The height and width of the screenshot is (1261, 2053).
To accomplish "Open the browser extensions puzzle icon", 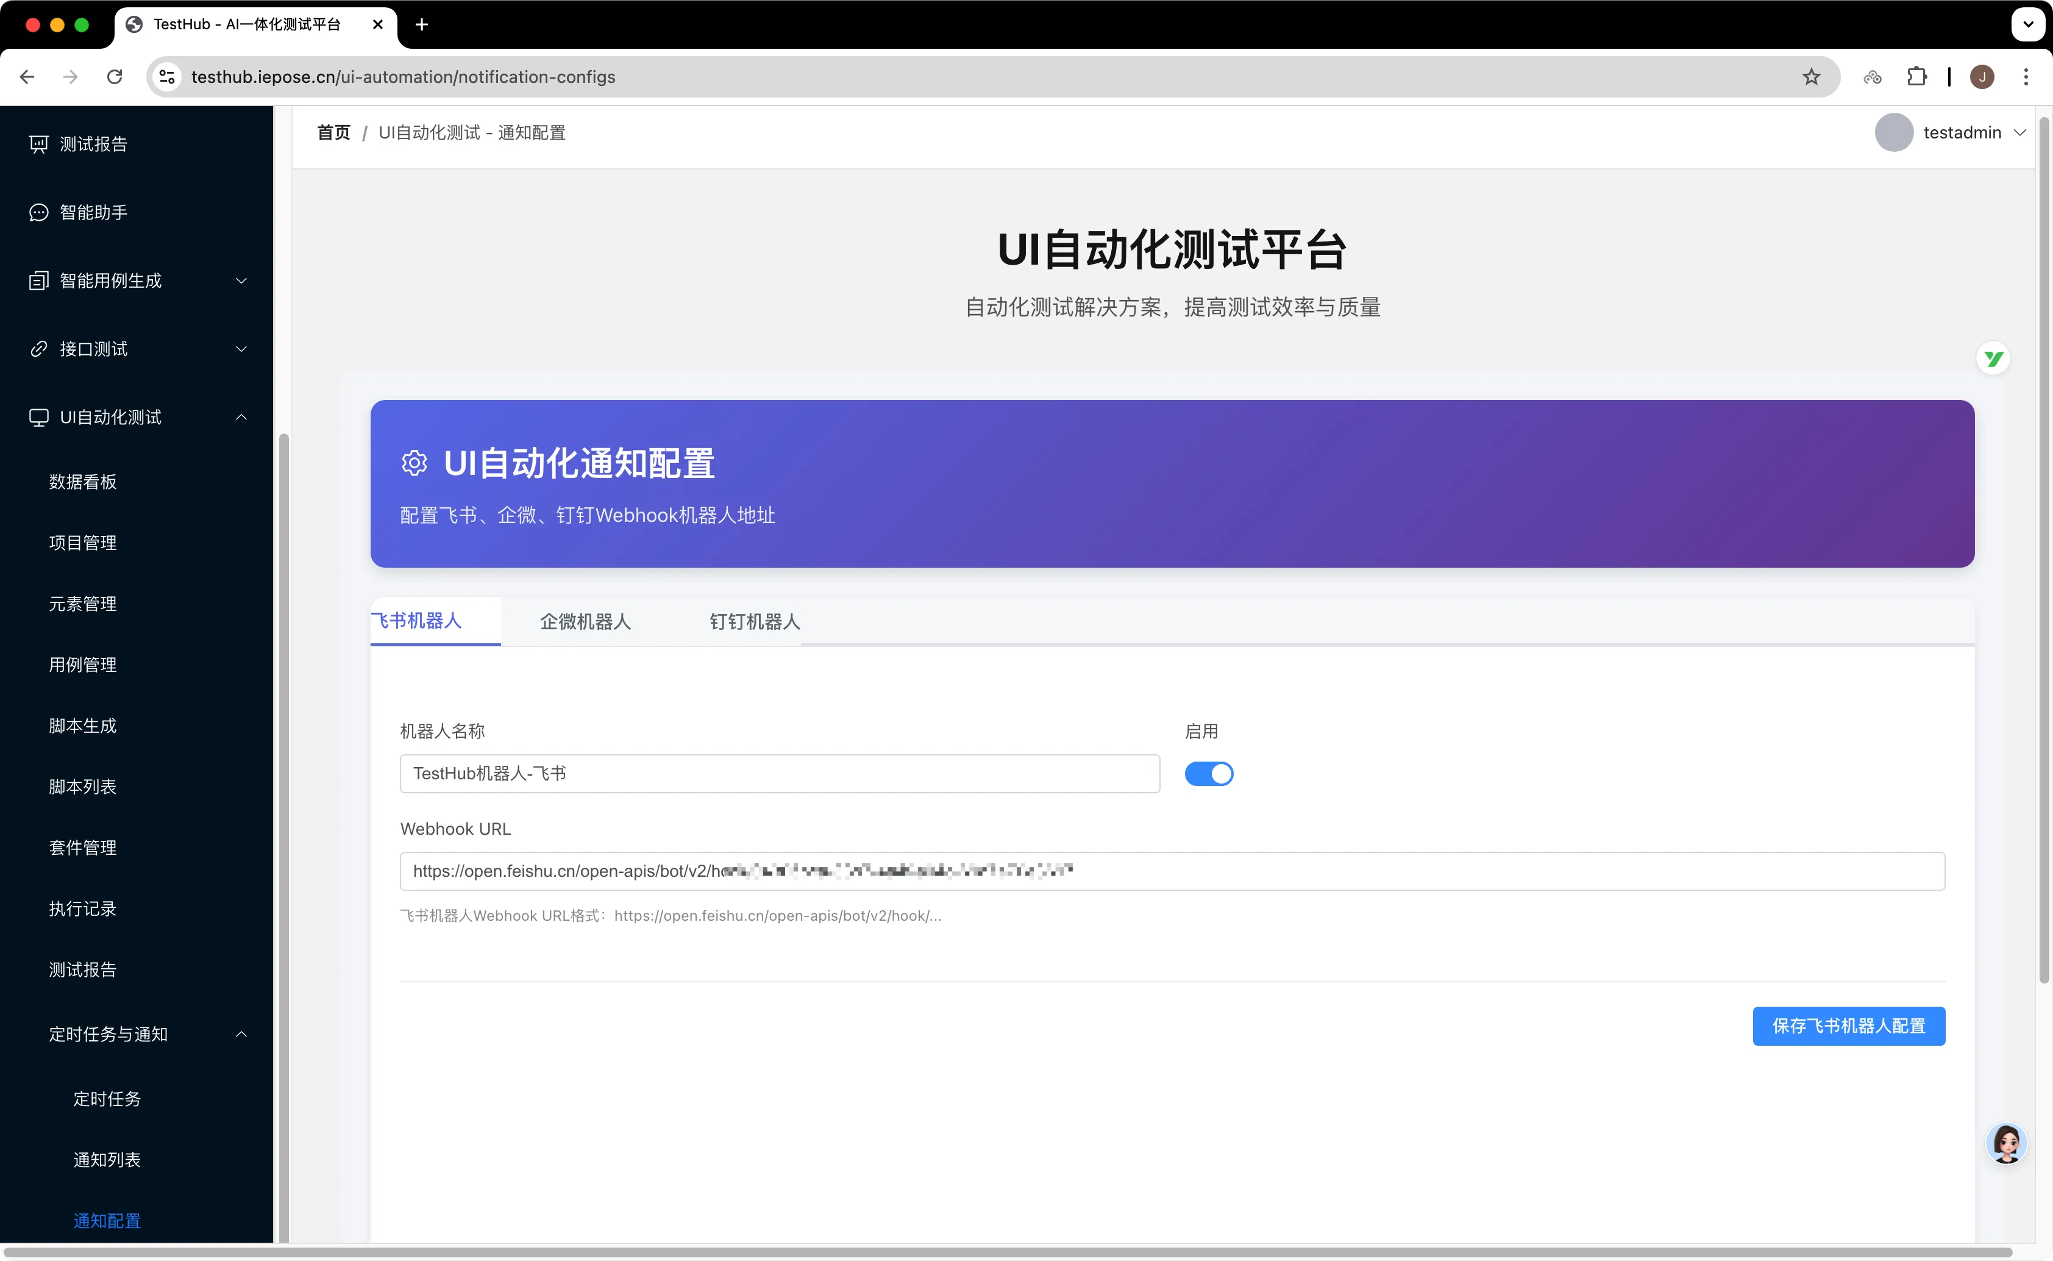I will [1916, 77].
